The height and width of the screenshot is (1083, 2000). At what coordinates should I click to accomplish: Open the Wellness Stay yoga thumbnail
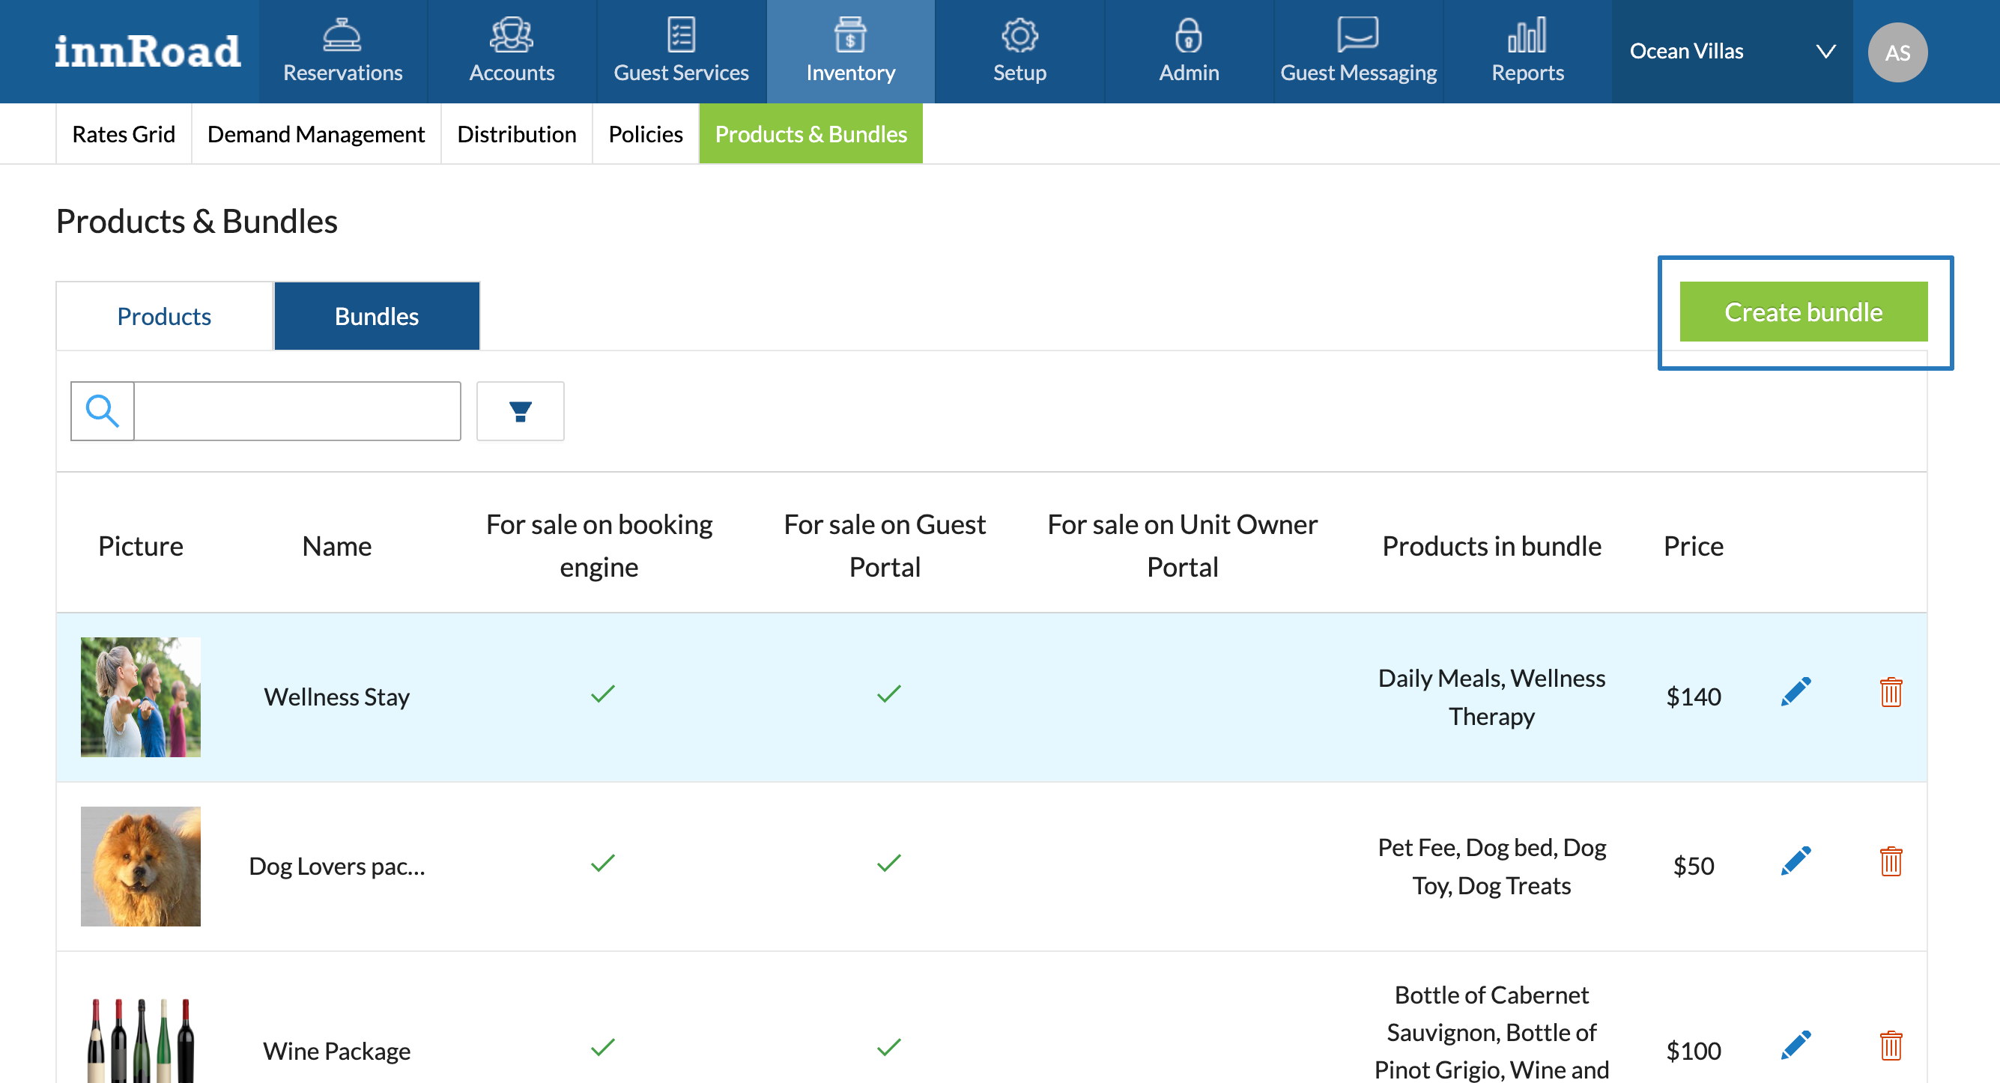click(141, 697)
